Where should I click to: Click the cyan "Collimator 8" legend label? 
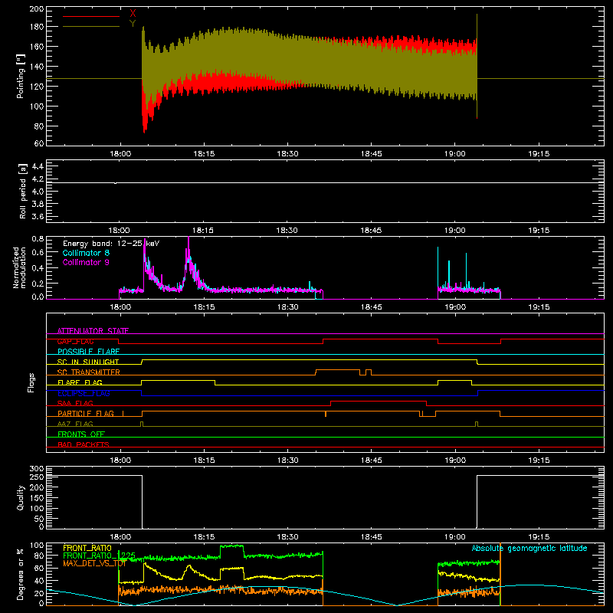pos(86,253)
